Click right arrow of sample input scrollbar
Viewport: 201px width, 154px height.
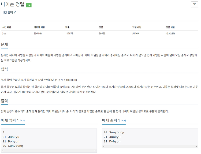[x=95, y=151]
